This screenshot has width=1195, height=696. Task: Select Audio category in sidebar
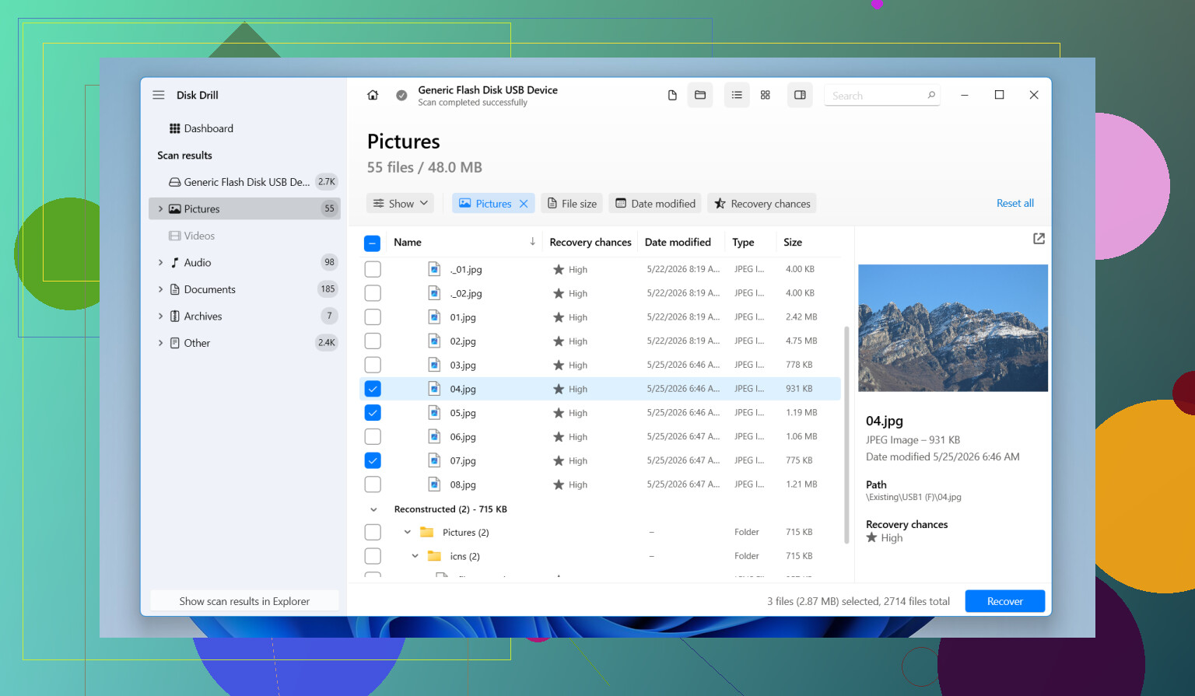point(245,263)
